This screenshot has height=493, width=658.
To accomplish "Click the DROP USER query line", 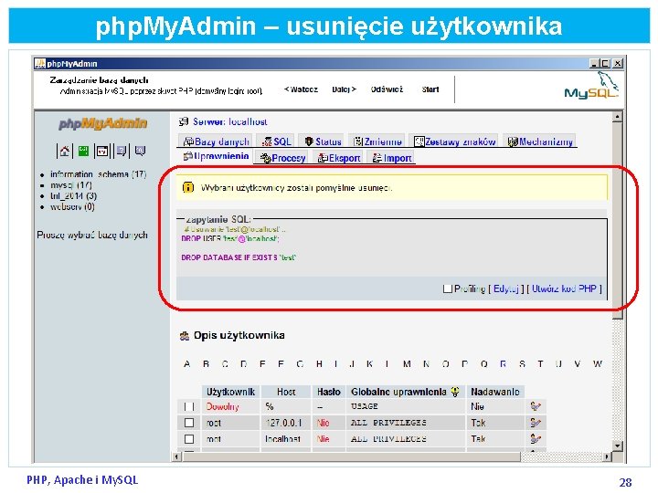I will pyautogui.click(x=230, y=238).
